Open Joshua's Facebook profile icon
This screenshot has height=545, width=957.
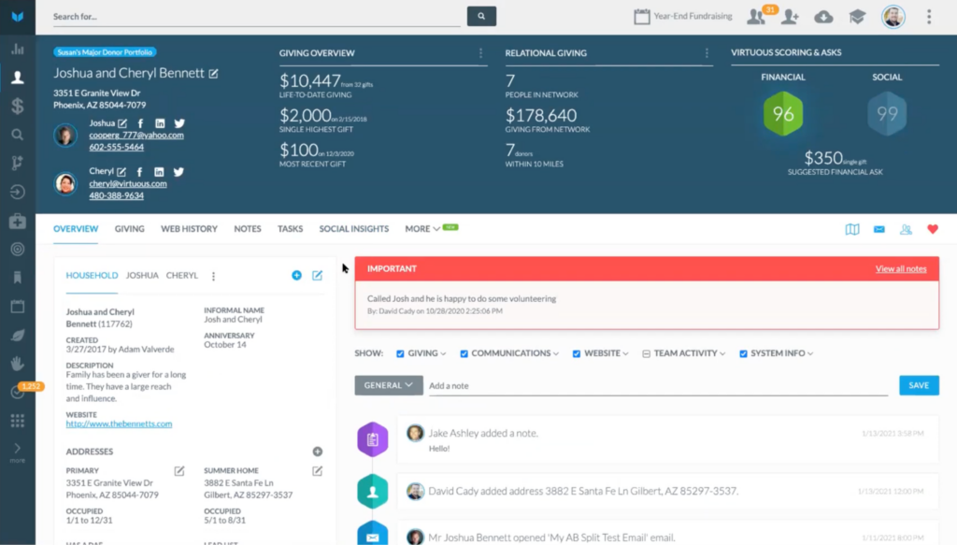tap(140, 123)
